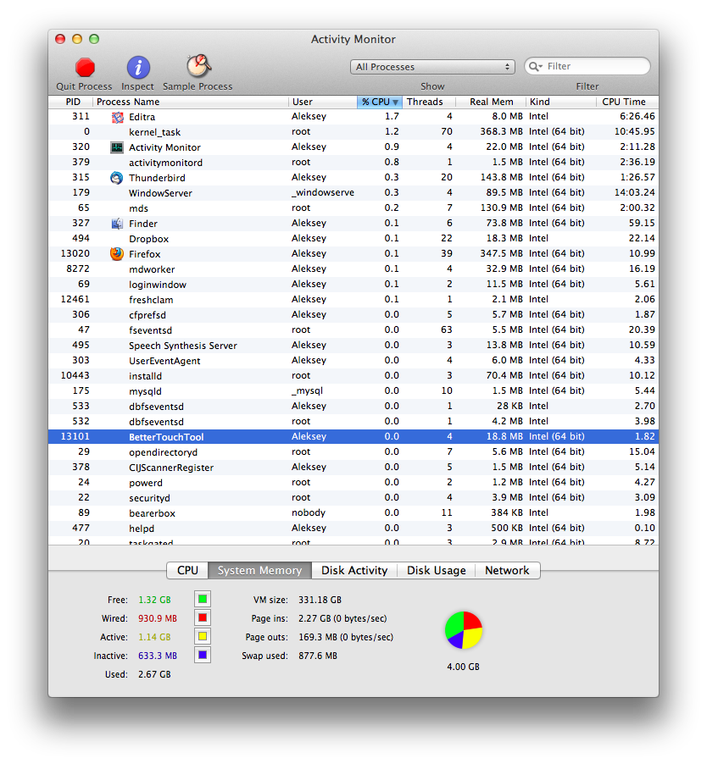Sort by the User column header
The width and height of the screenshot is (707, 764).
pyautogui.click(x=323, y=102)
